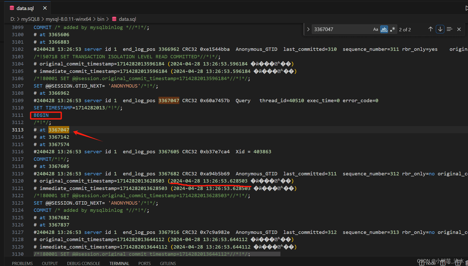Toggle Match Whole Word in find widget
The image size is (468, 266).
pos(384,29)
